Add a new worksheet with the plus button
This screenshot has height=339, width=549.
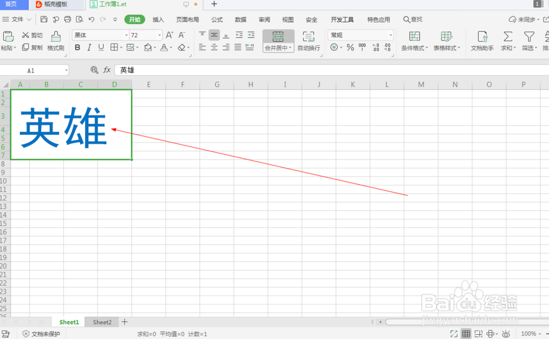[x=124, y=322]
